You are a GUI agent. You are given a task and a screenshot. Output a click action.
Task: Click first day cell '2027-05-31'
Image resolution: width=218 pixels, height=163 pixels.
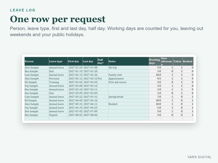[75, 104]
